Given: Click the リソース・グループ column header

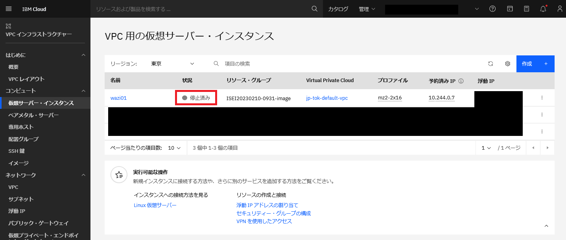Looking at the screenshot, I should point(249,81).
